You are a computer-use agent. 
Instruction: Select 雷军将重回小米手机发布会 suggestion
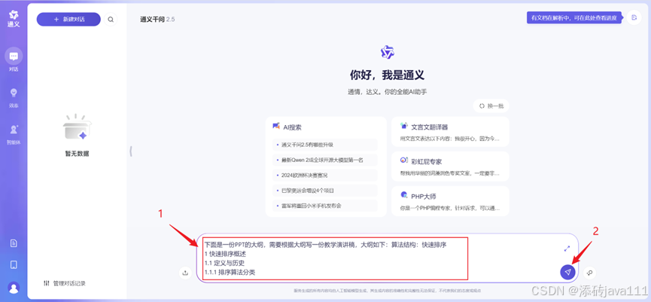tap(324, 206)
